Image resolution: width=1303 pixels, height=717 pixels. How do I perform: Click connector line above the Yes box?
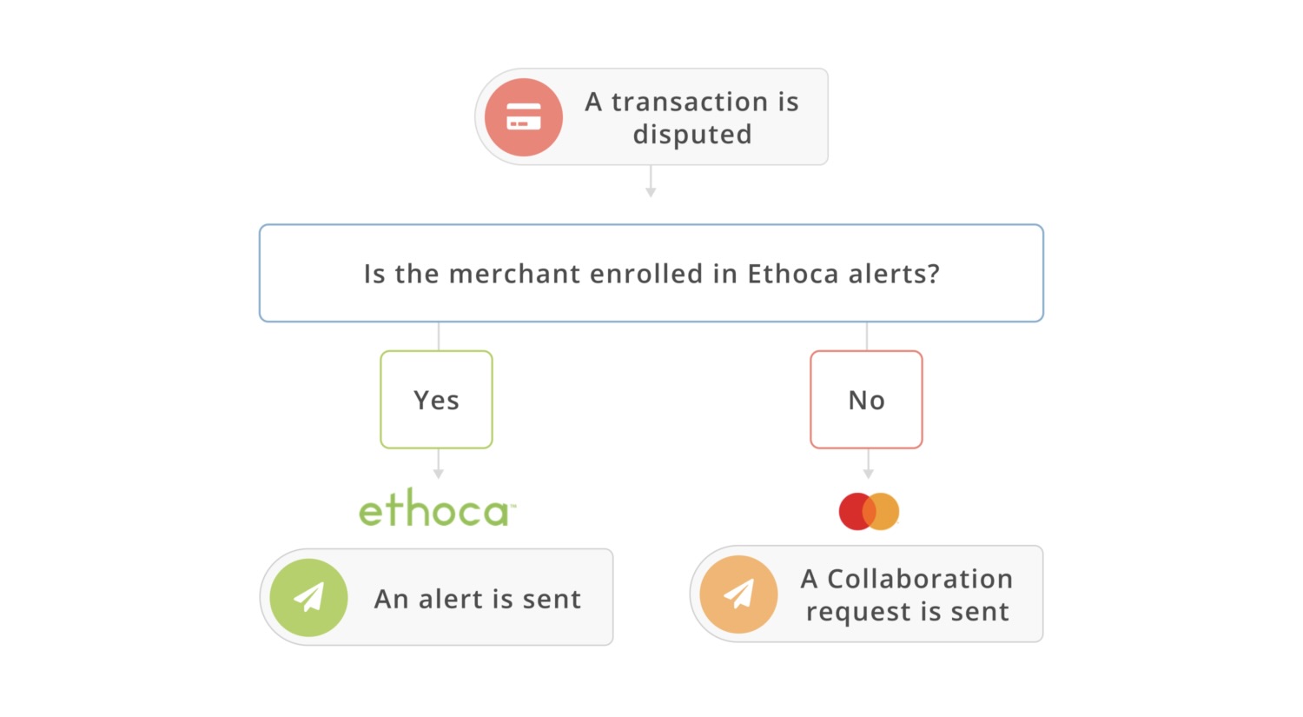click(439, 336)
